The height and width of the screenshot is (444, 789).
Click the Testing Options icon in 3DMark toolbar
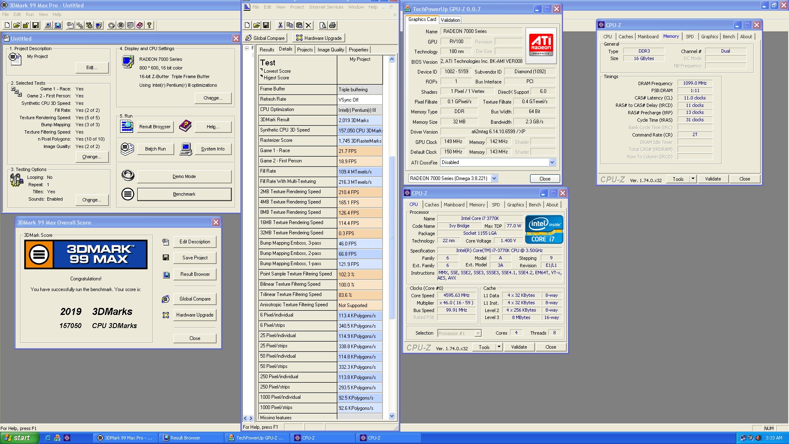tap(89, 25)
